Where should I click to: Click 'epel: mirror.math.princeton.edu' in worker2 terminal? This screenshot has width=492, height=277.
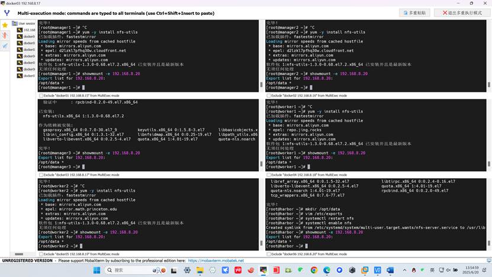81,210
